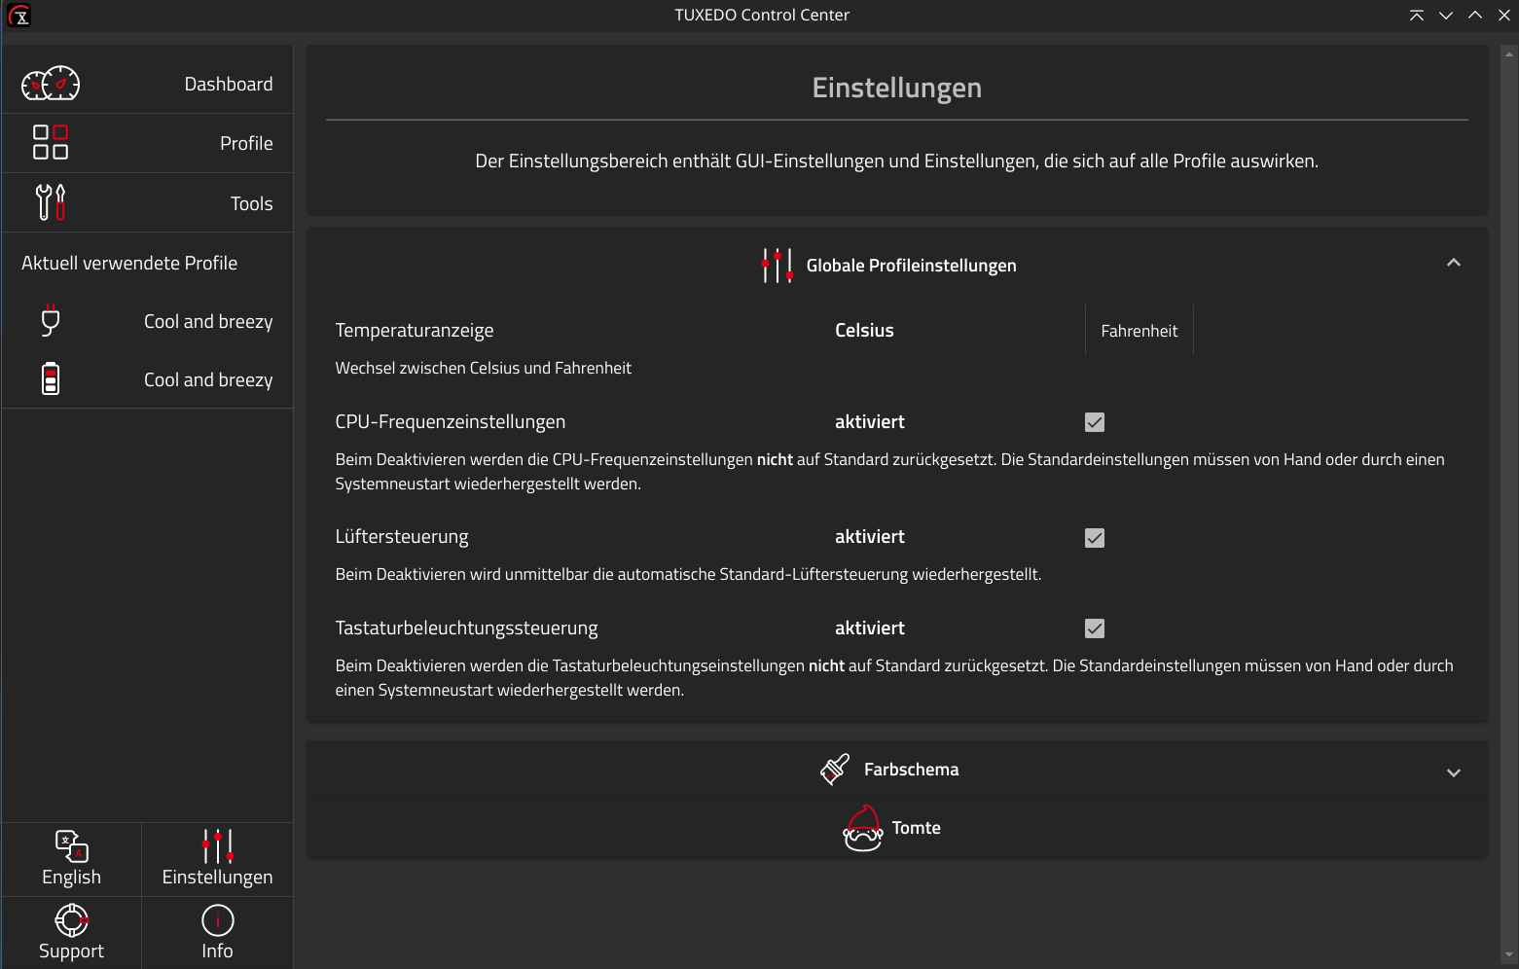
Task: Click the Einstellungen sliders icon in sidebar
Action: 218,845
